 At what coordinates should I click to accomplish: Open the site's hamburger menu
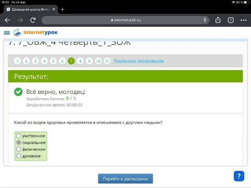tap(7, 32)
